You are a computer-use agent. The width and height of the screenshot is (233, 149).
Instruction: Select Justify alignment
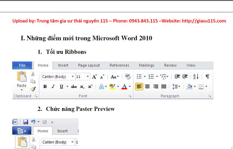pos(164,86)
